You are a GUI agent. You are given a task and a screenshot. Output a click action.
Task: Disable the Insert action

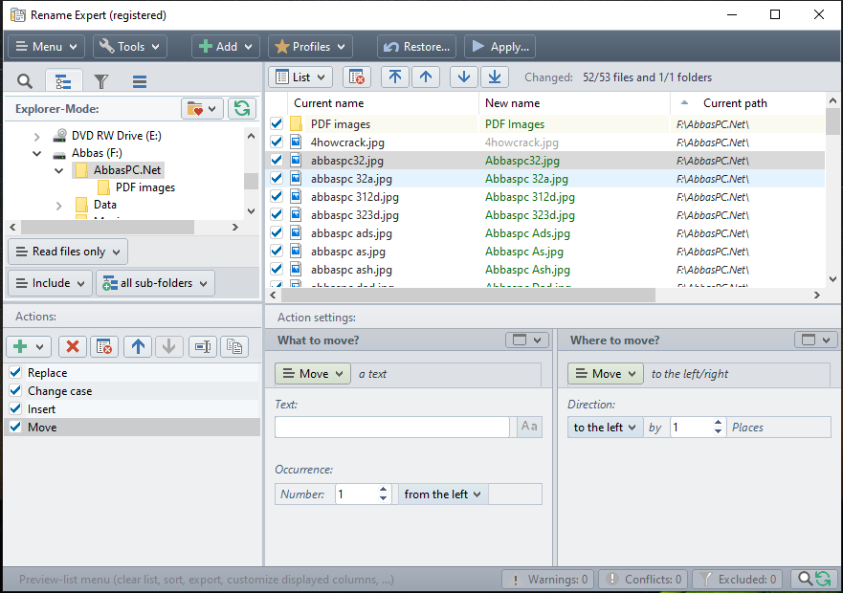pyautogui.click(x=15, y=408)
